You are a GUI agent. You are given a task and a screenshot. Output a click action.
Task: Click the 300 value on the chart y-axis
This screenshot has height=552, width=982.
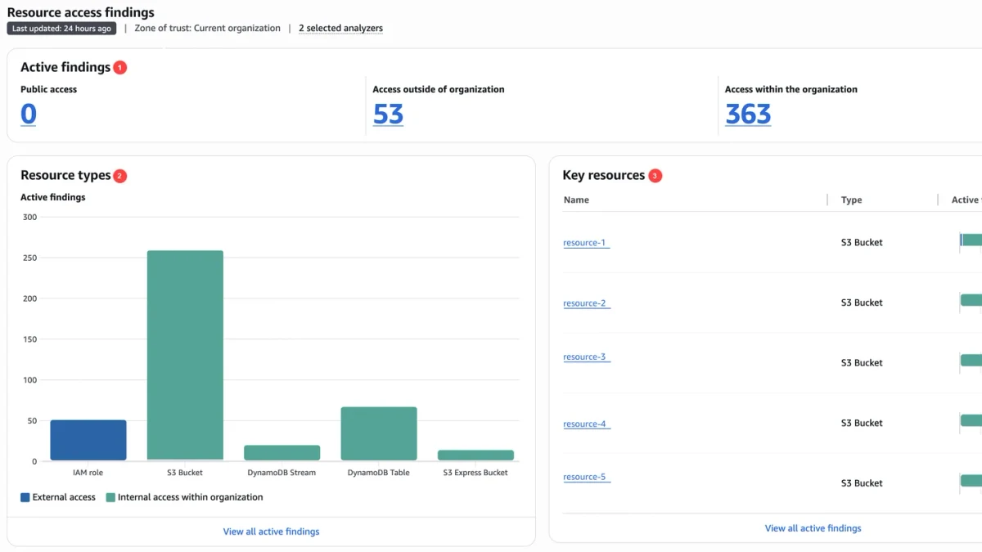[29, 217]
